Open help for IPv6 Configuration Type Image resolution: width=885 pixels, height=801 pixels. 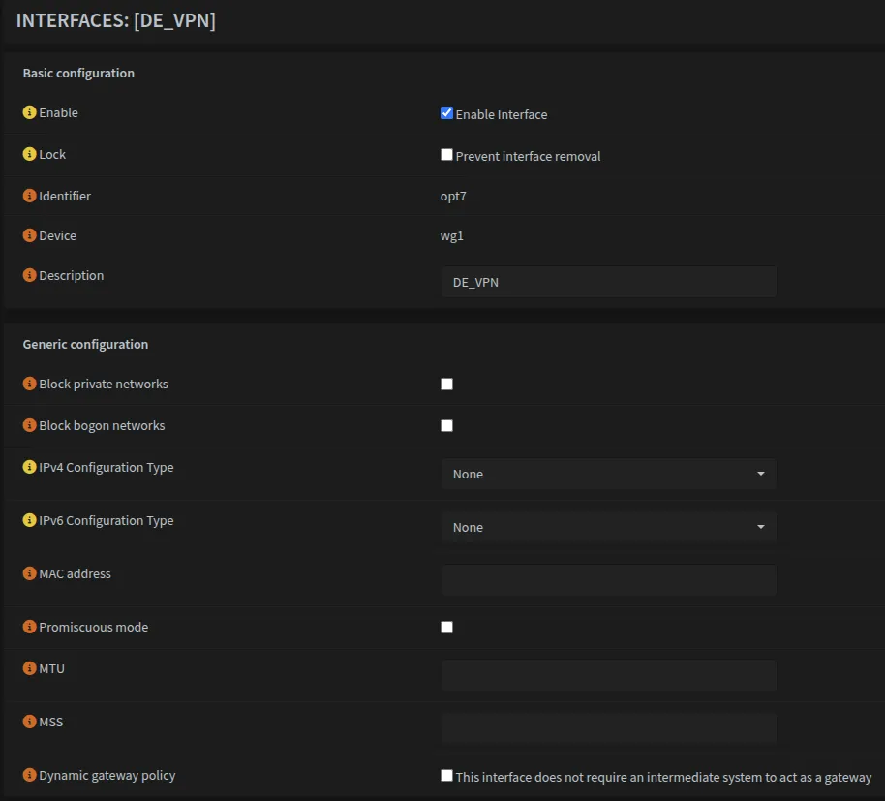28,520
